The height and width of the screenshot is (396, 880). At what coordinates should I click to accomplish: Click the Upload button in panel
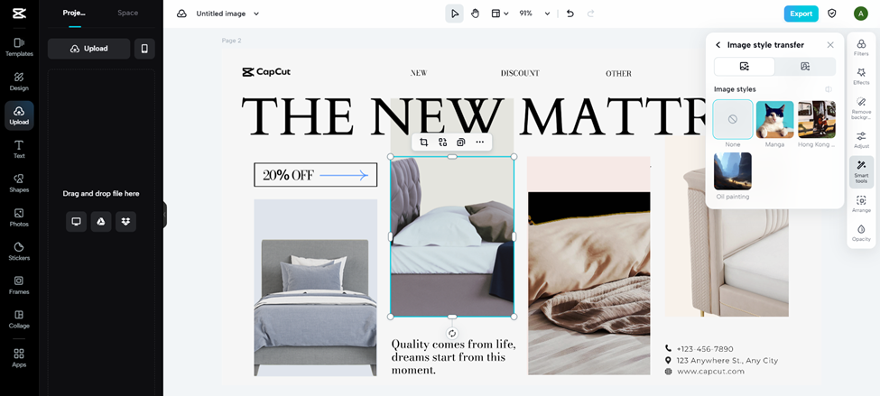88,49
